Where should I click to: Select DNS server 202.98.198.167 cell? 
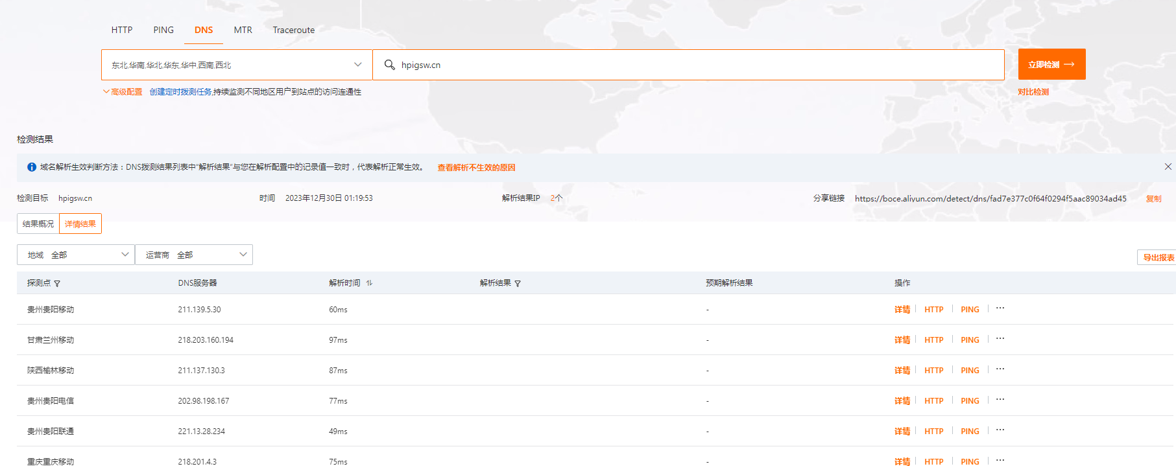click(204, 401)
